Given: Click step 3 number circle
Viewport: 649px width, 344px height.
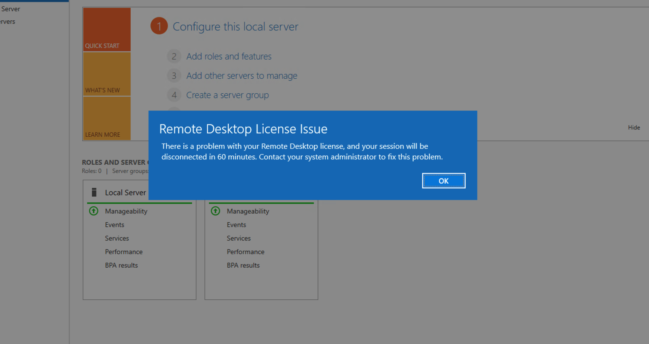Looking at the screenshot, I should (x=174, y=76).
